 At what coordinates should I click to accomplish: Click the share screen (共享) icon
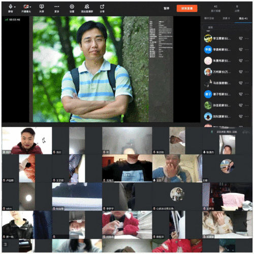[x=42, y=8]
